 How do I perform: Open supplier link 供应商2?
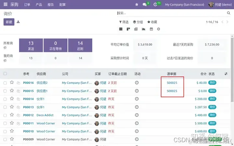tap(42, 83)
